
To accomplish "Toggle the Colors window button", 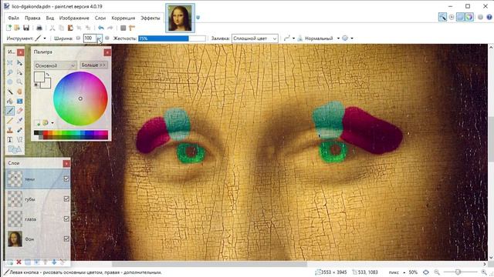I will (x=469, y=17).
